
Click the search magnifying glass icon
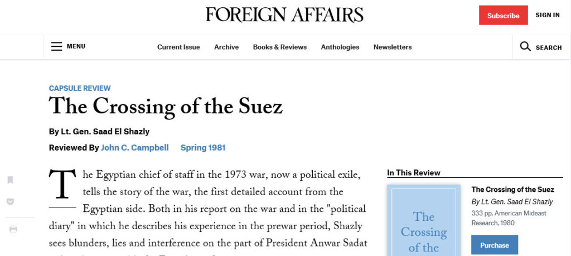click(525, 47)
